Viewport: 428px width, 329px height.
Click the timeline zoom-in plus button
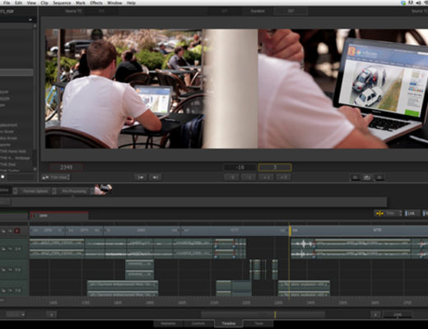(375, 314)
